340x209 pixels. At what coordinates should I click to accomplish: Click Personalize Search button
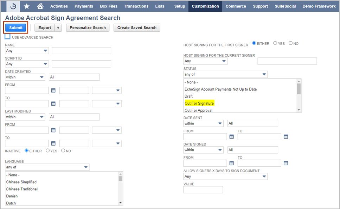coord(88,28)
